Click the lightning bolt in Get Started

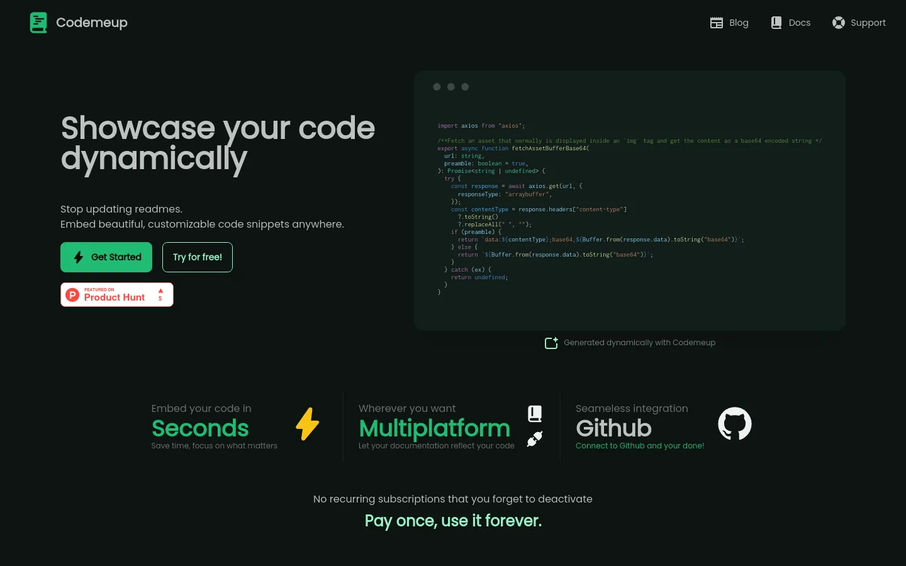[x=79, y=257]
